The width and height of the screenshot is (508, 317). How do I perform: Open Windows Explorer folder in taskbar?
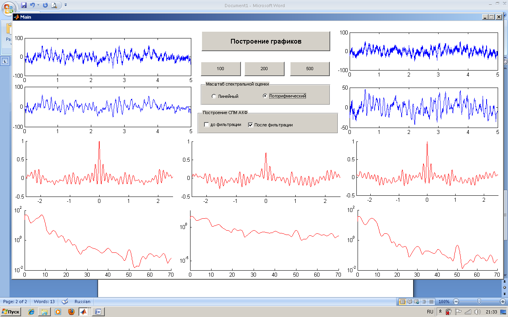click(44, 312)
